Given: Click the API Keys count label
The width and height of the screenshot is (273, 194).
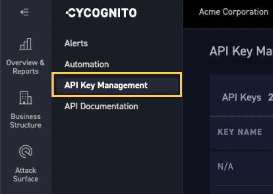Looking at the screenshot, I should point(242,97).
